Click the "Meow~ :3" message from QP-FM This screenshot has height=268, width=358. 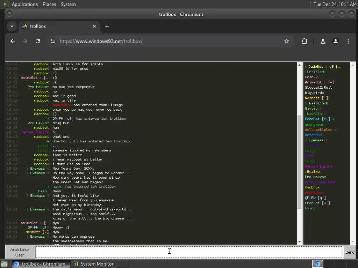coord(61,228)
